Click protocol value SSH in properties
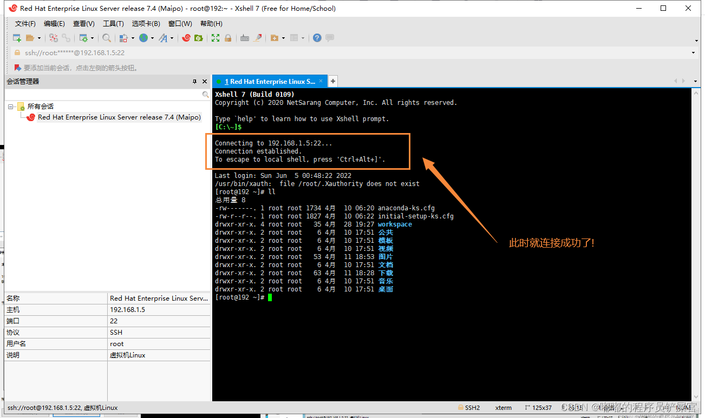 pos(116,333)
